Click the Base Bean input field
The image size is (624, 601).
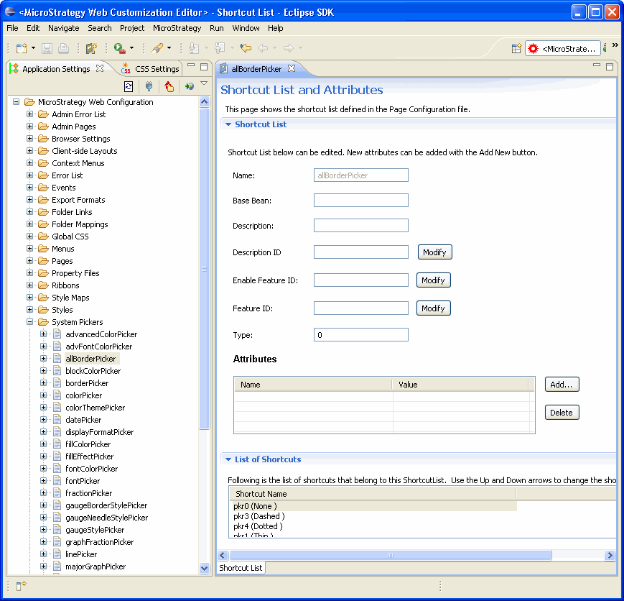click(x=361, y=201)
